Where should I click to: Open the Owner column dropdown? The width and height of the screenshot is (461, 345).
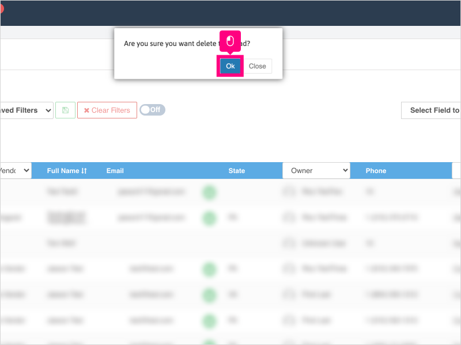click(316, 170)
